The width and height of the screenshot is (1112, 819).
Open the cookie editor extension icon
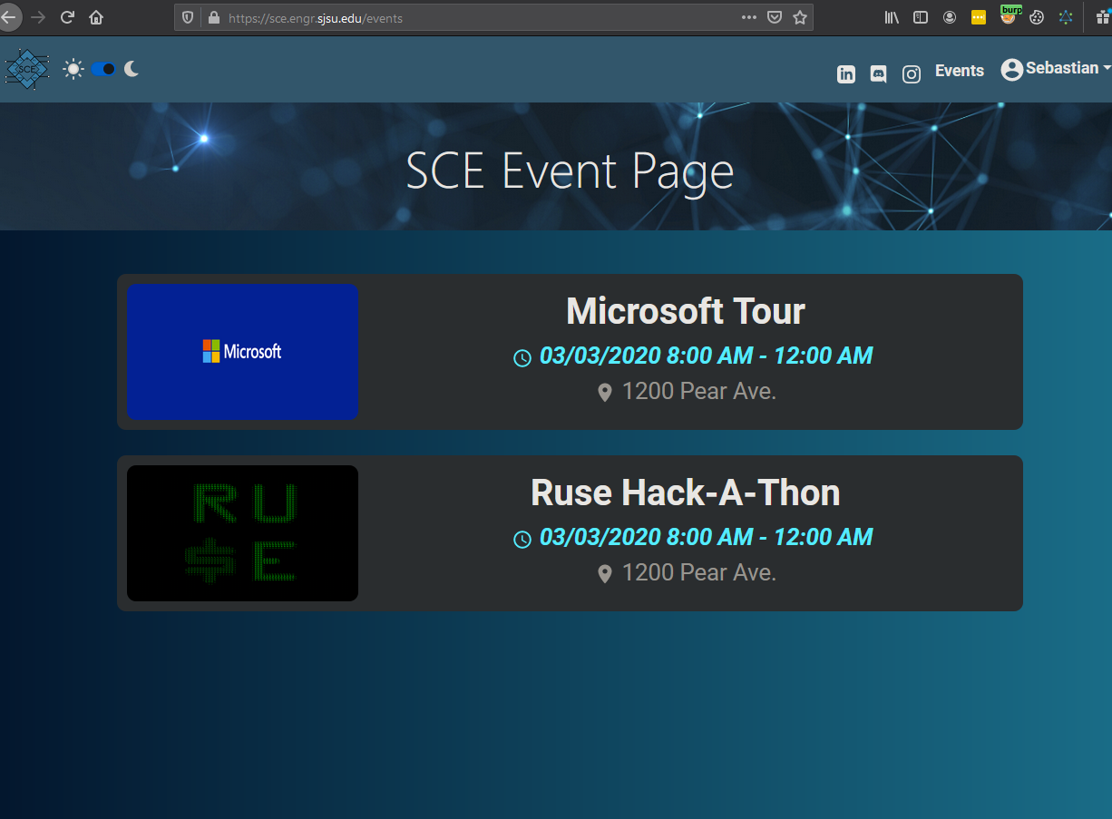click(x=1037, y=17)
